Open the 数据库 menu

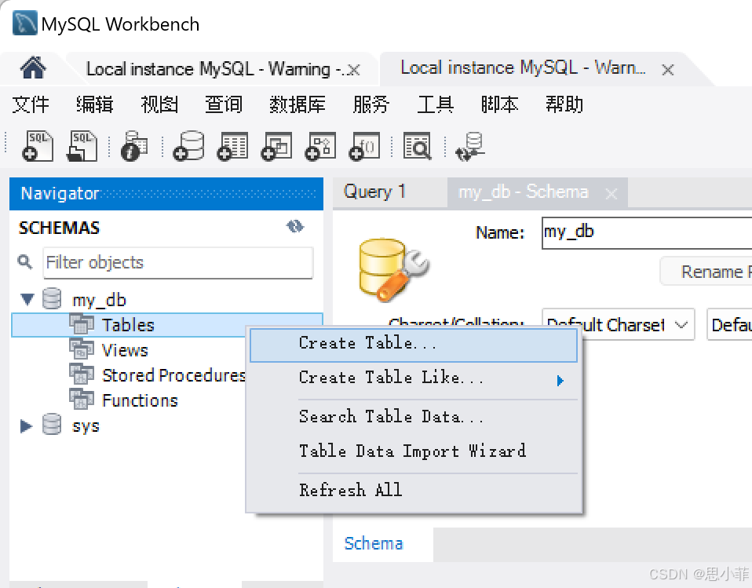click(x=298, y=104)
